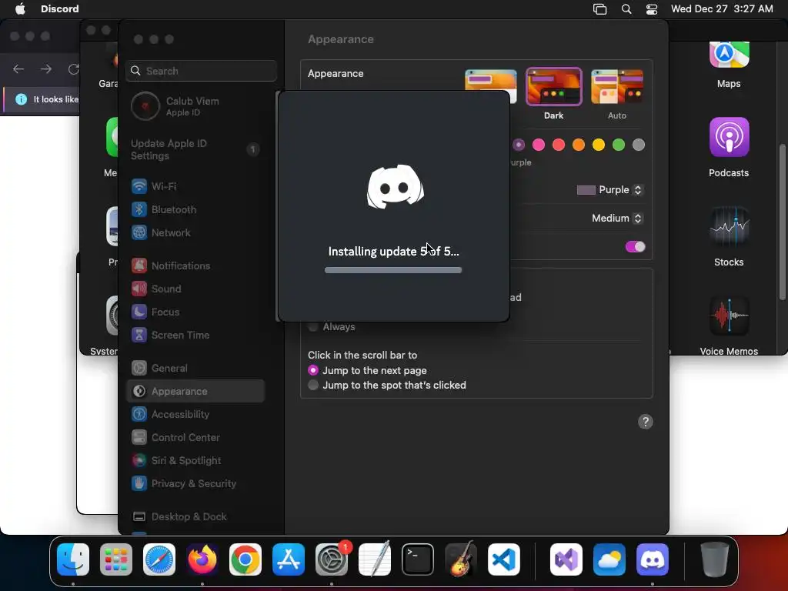
Task: Open purple Visual Studio icon in Dock
Action: point(566,559)
